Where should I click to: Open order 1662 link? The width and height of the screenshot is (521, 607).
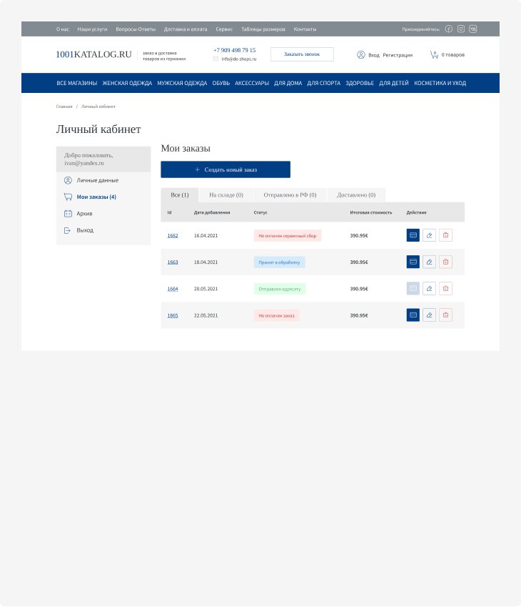click(173, 236)
